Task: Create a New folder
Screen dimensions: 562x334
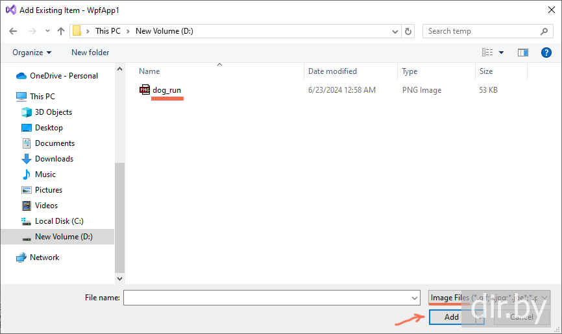Action: pyautogui.click(x=90, y=53)
